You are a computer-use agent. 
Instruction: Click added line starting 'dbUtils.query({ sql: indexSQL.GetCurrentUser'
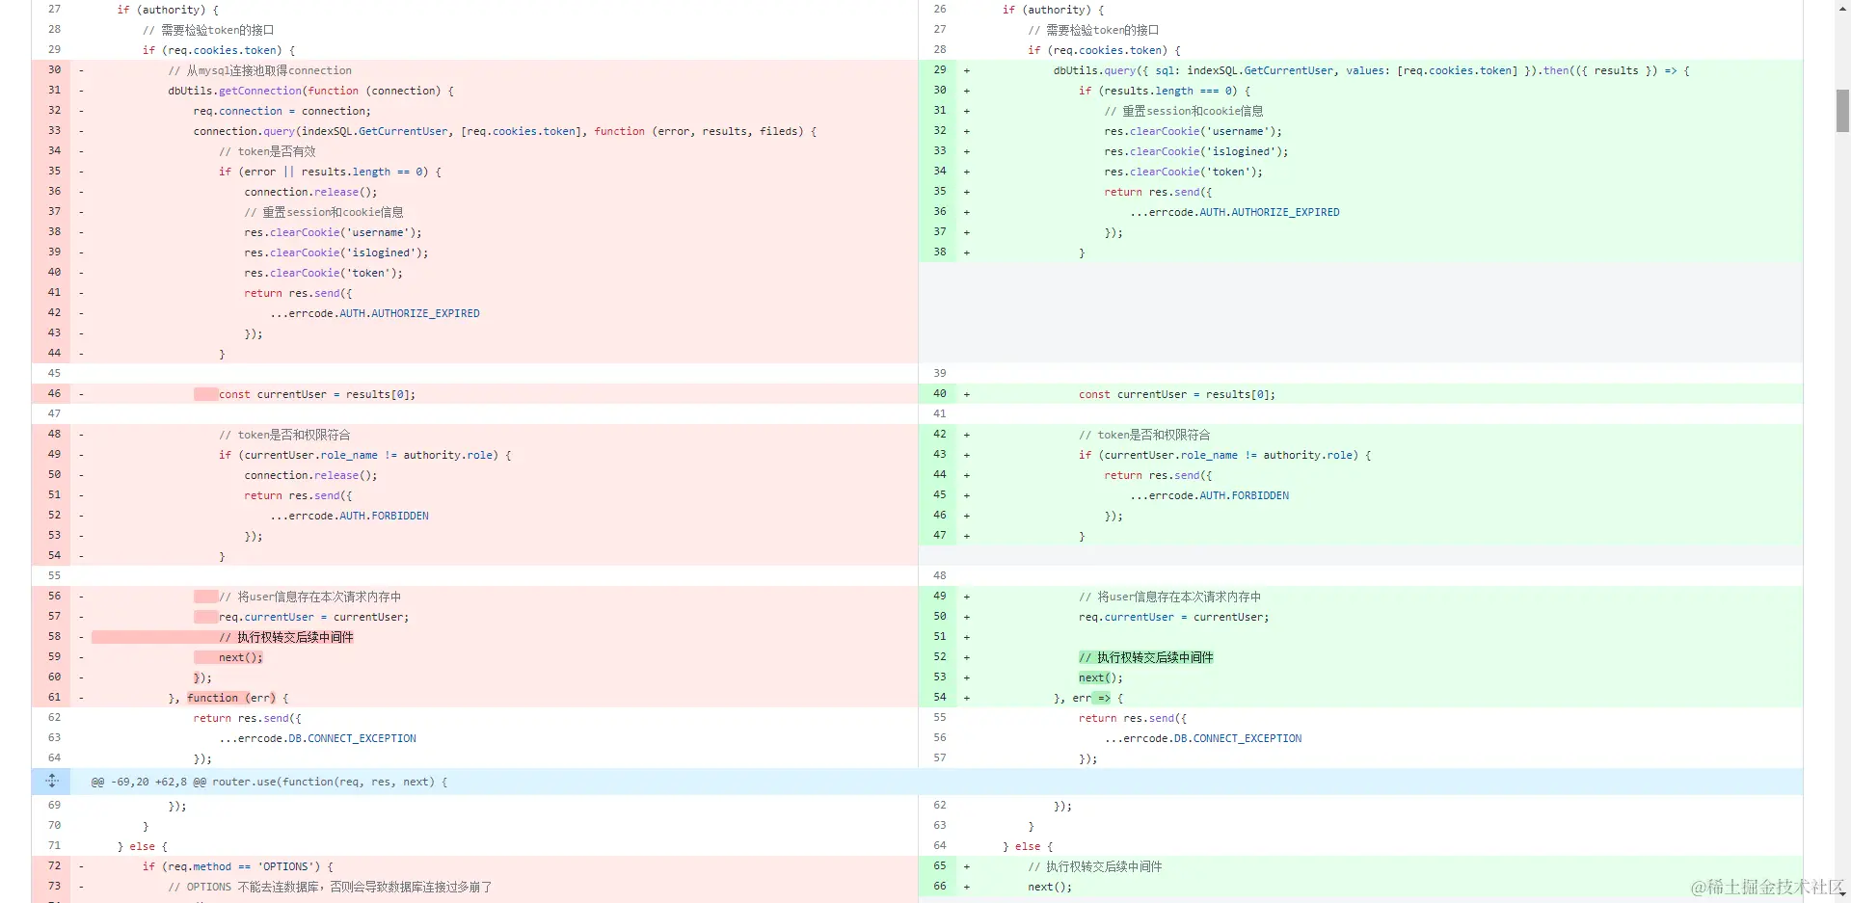tap(1371, 70)
